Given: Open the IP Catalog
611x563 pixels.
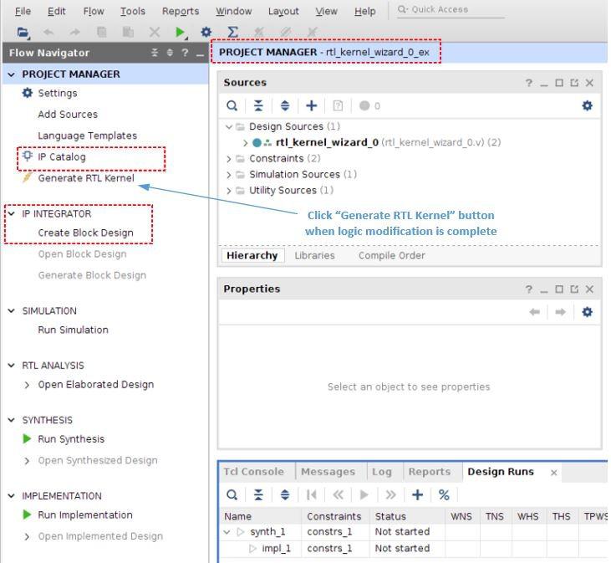Looking at the screenshot, I should pos(62,156).
